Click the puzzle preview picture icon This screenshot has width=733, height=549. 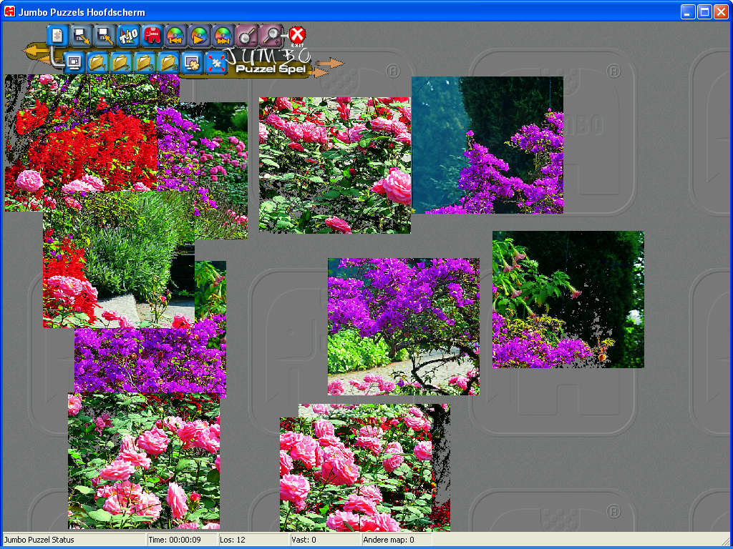pyautogui.click(x=192, y=63)
